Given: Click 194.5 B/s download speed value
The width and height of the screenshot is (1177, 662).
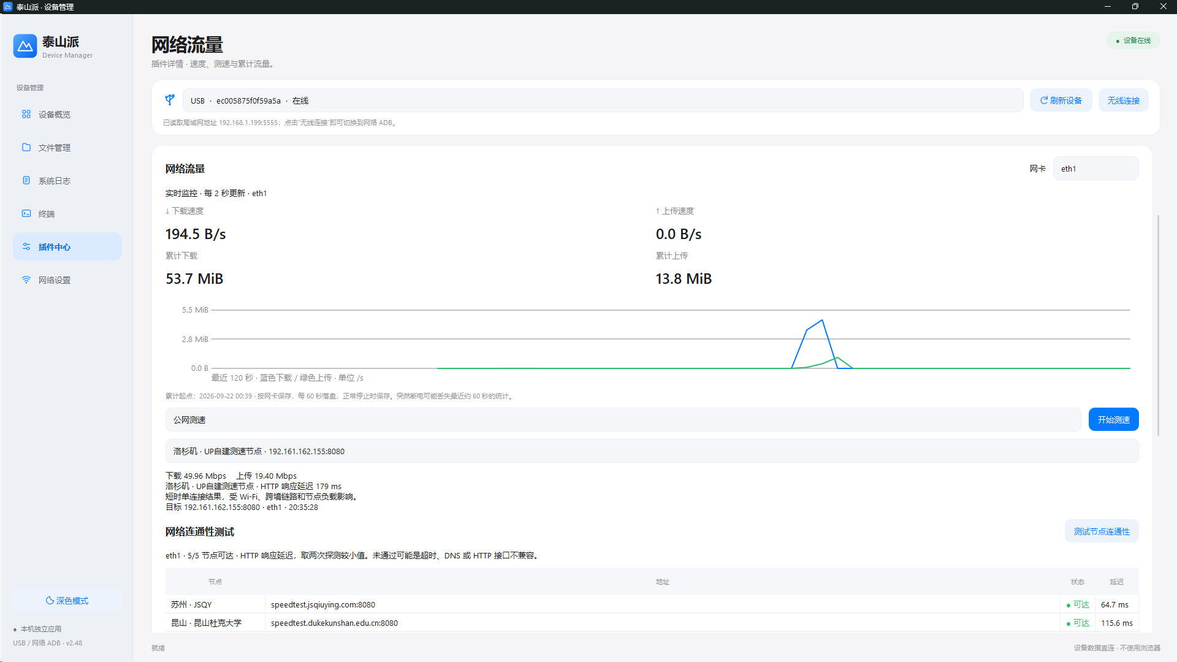Looking at the screenshot, I should [196, 234].
